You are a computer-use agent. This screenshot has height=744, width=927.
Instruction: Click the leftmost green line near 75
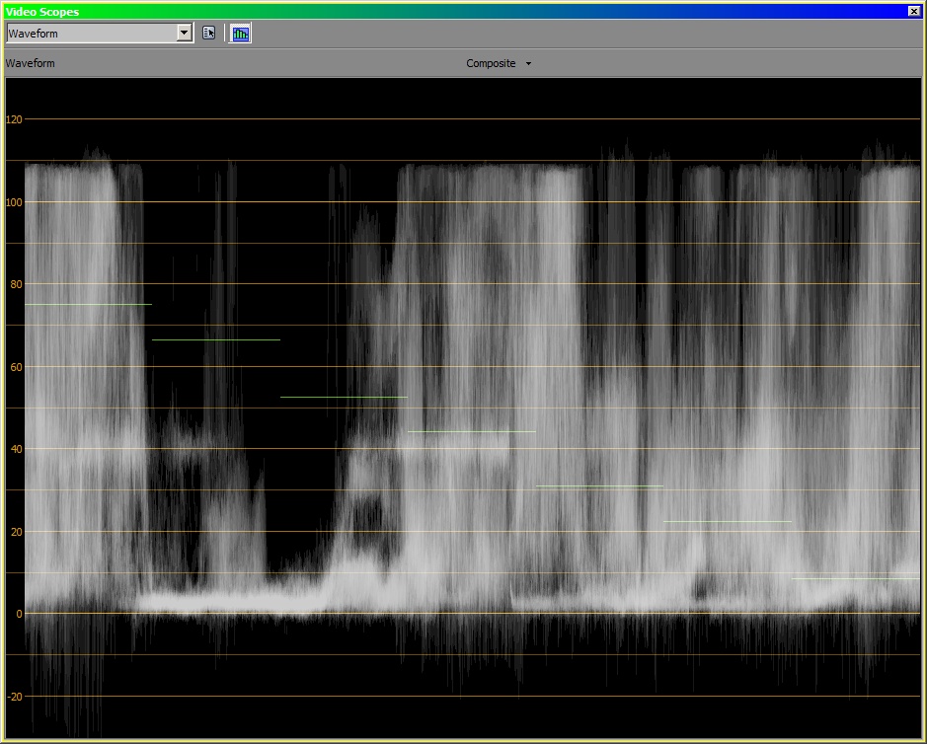88,304
